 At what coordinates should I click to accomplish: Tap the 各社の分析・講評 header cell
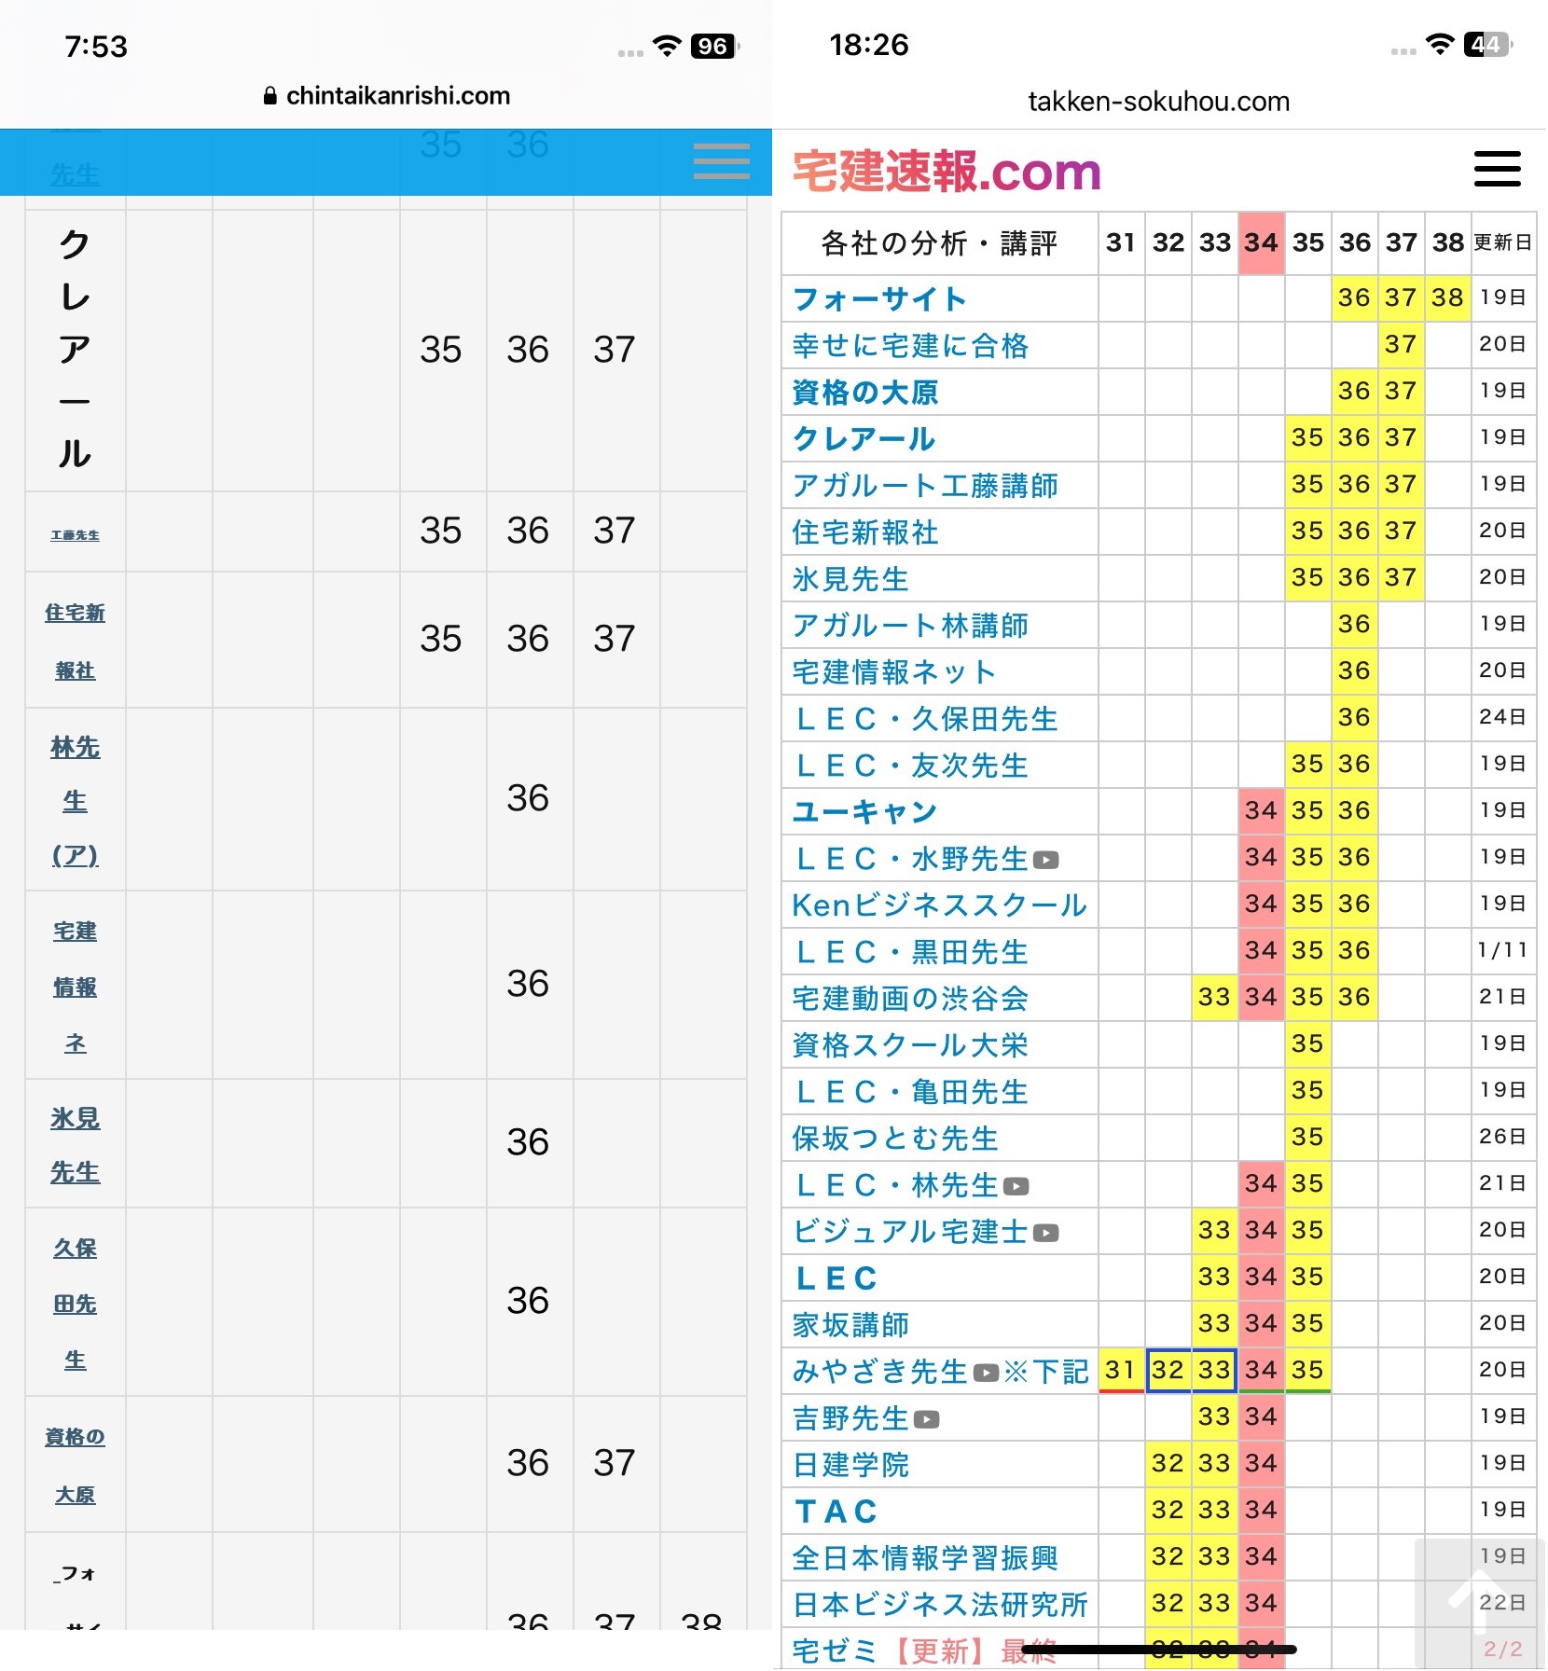pyautogui.click(x=939, y=243)
